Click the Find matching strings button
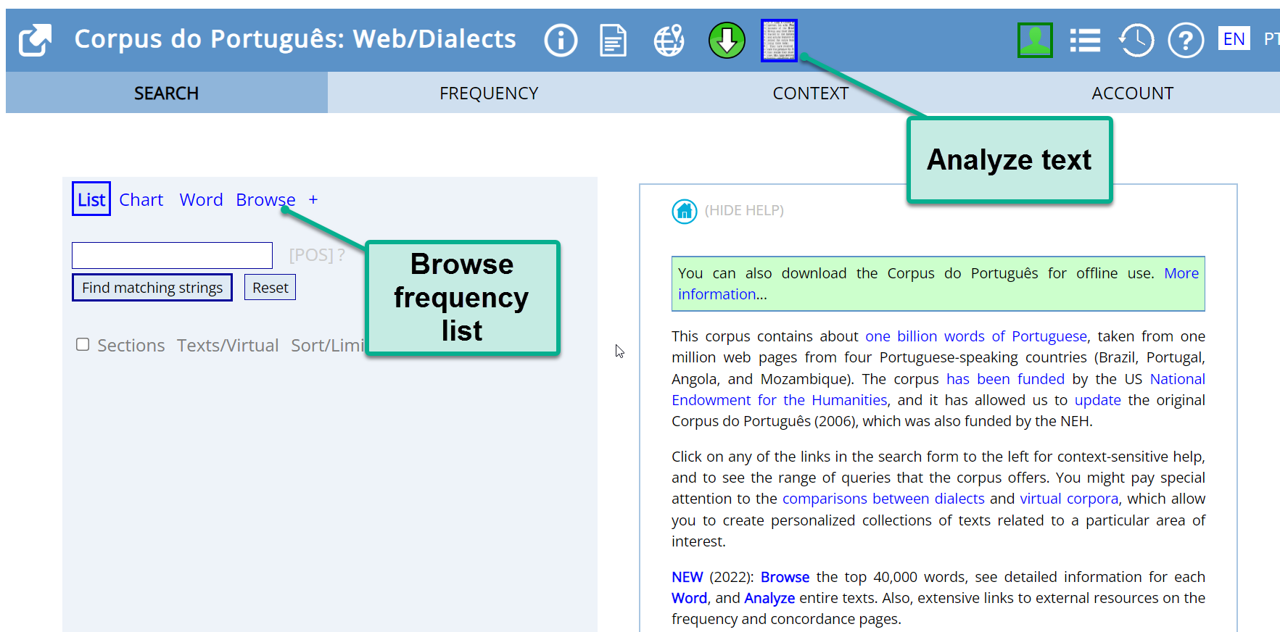Viewport: 1280px width, 632px height. point(152,287)
